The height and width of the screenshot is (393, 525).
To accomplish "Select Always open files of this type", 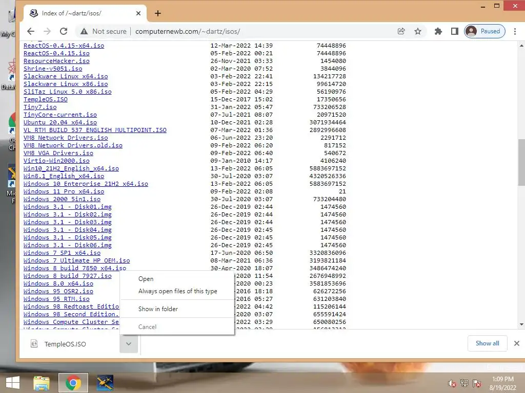I will pyautogui.click(x=177, y=291).
